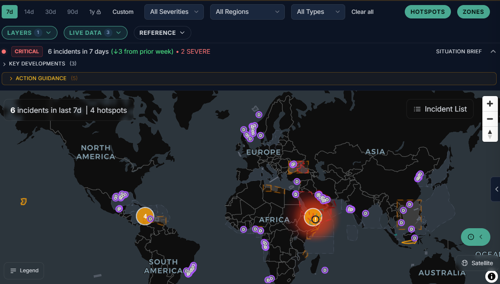This screenshot has width=500, height=284.
Task: Click the CRITICAL severity badge
Action: click(27, 51)
